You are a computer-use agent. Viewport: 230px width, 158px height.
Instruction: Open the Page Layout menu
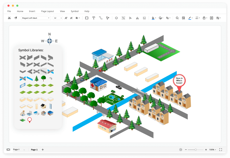point(47,11)
